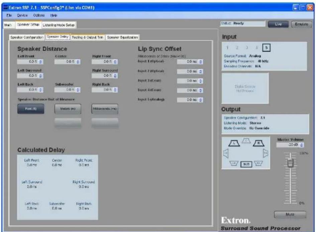The image size is (316, 232).
Task: Click Source Format Analog text
Action: pos(242,56)
